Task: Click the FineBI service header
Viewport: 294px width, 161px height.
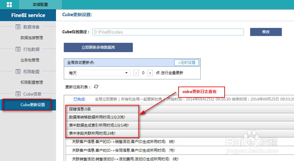Action: (28, 15)
